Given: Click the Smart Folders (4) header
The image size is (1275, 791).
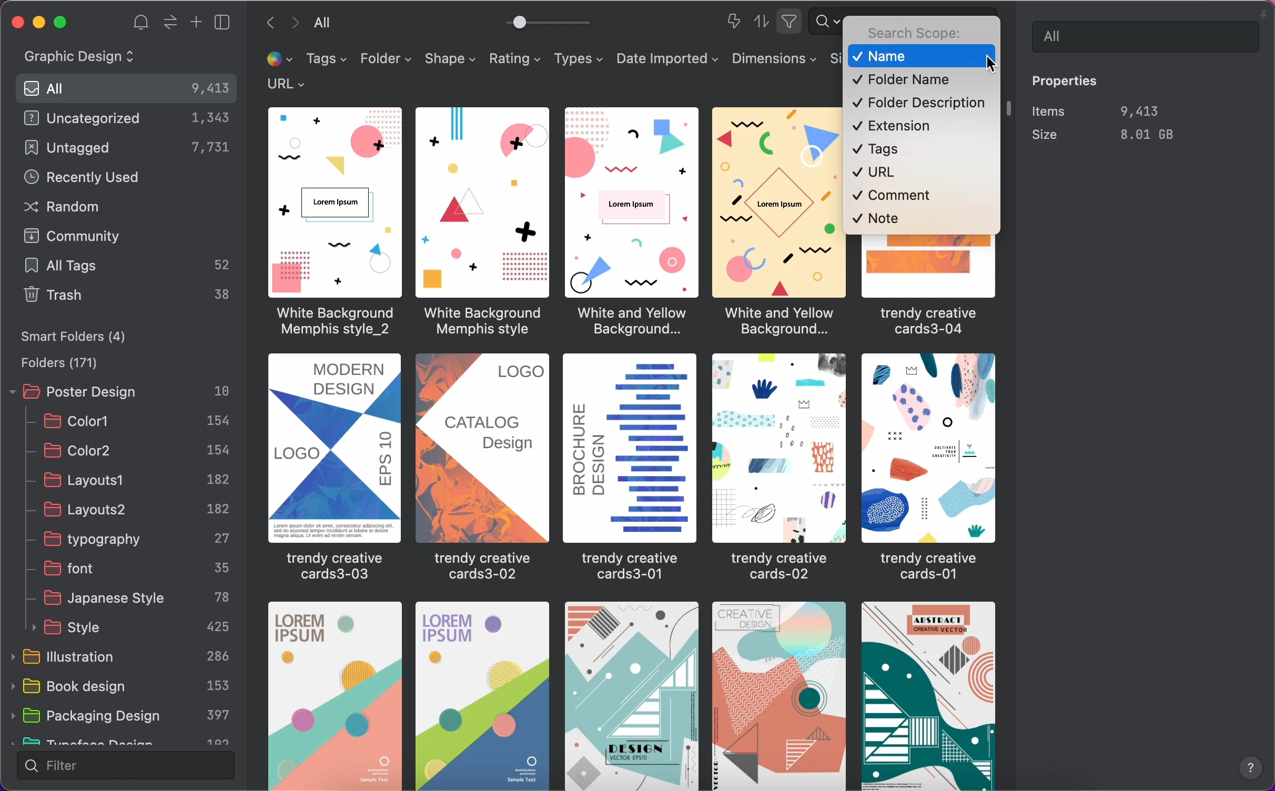Looking at the screenshot, I should coord(73,337).
